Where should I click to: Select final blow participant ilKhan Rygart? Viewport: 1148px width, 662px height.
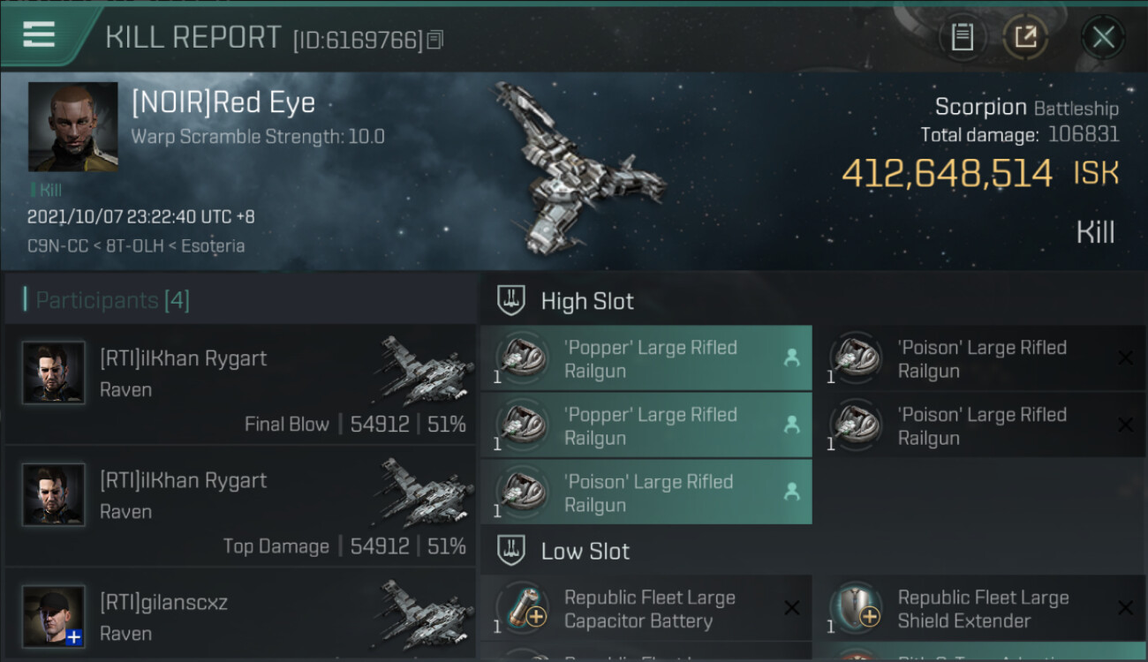point(240,384)
